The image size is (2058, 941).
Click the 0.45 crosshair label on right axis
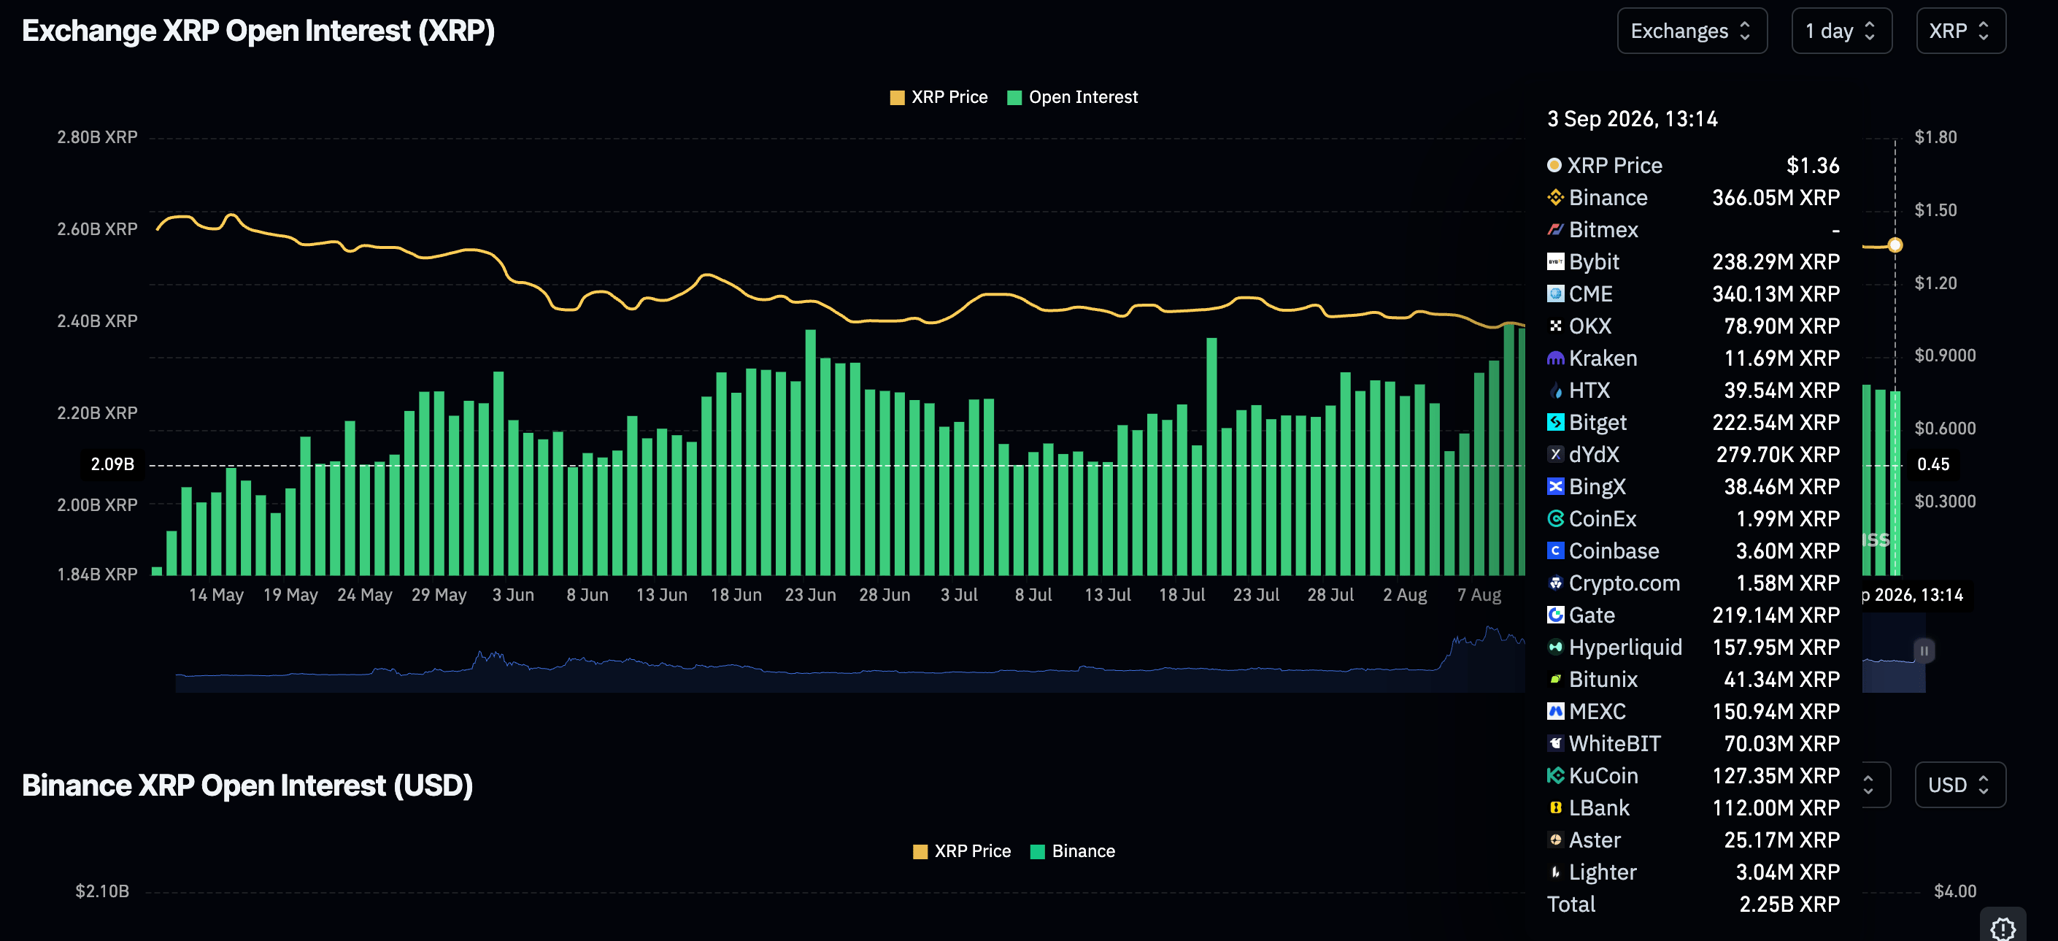click(x=1933, y=464)
